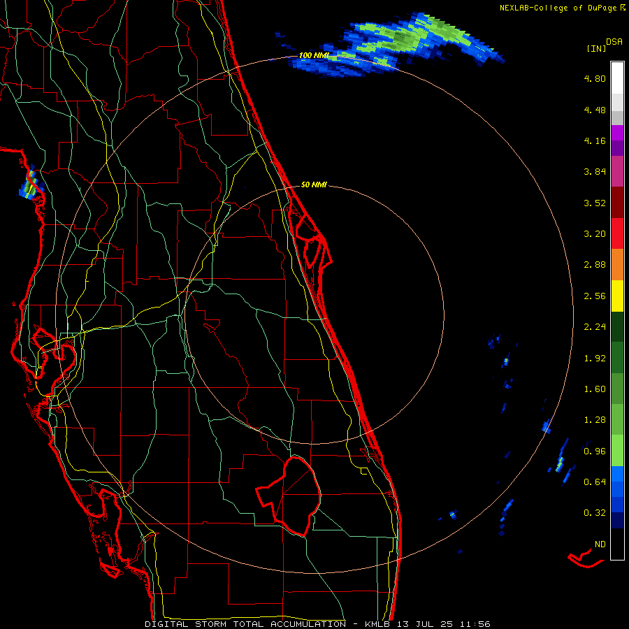This screenshot has height=629, width=629.
Task: Select the orange swatch in the color scale
Action: point(617,265)
